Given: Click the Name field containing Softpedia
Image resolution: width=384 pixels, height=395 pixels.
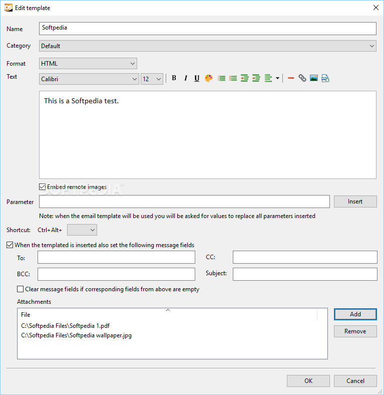Looking at the screenshot, I should [x=208, y=29].
